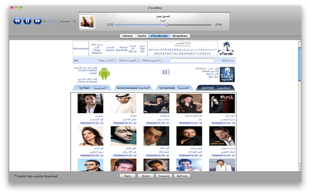This screenshot has width=310, height=194.
Task: Click the eTarab palm tree logo
Action: 226,48
